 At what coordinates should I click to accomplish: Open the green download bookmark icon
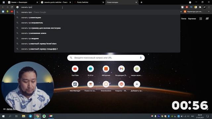7,12
